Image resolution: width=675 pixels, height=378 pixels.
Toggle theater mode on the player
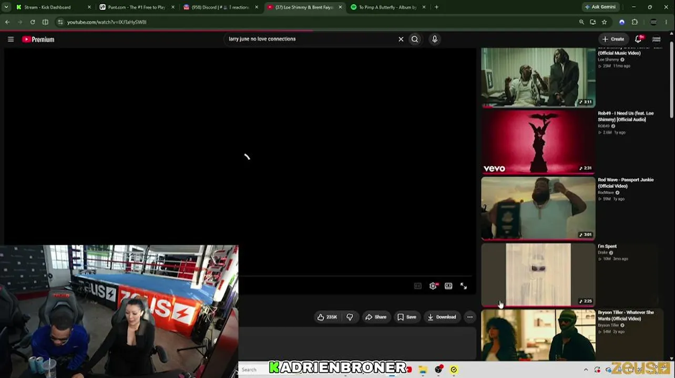[x=448, y=286]
